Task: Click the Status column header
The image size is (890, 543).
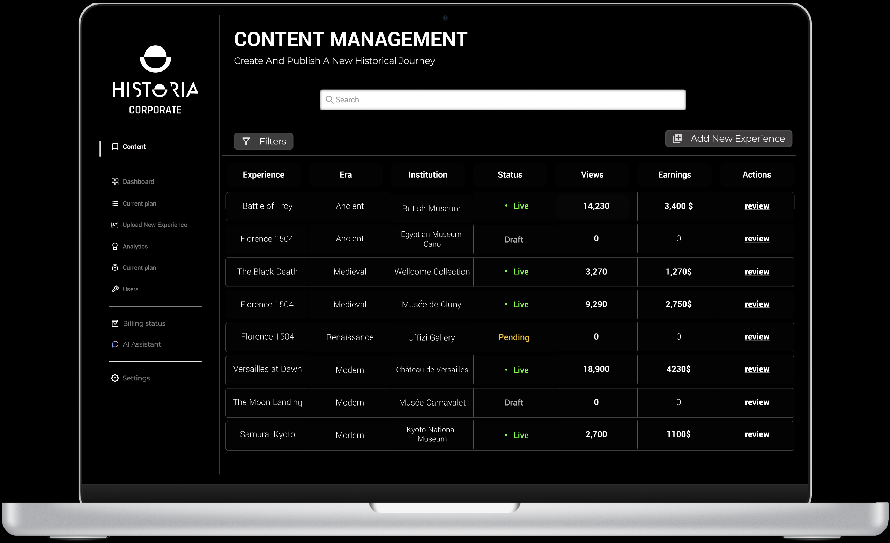Action: click(510, 175)
